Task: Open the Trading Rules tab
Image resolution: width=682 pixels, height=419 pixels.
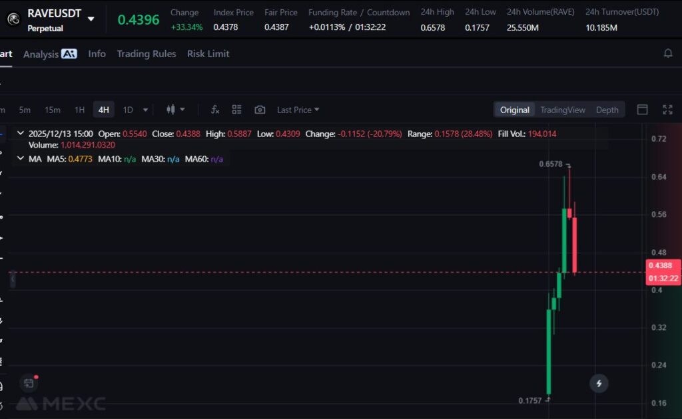Action: point(146,54)
